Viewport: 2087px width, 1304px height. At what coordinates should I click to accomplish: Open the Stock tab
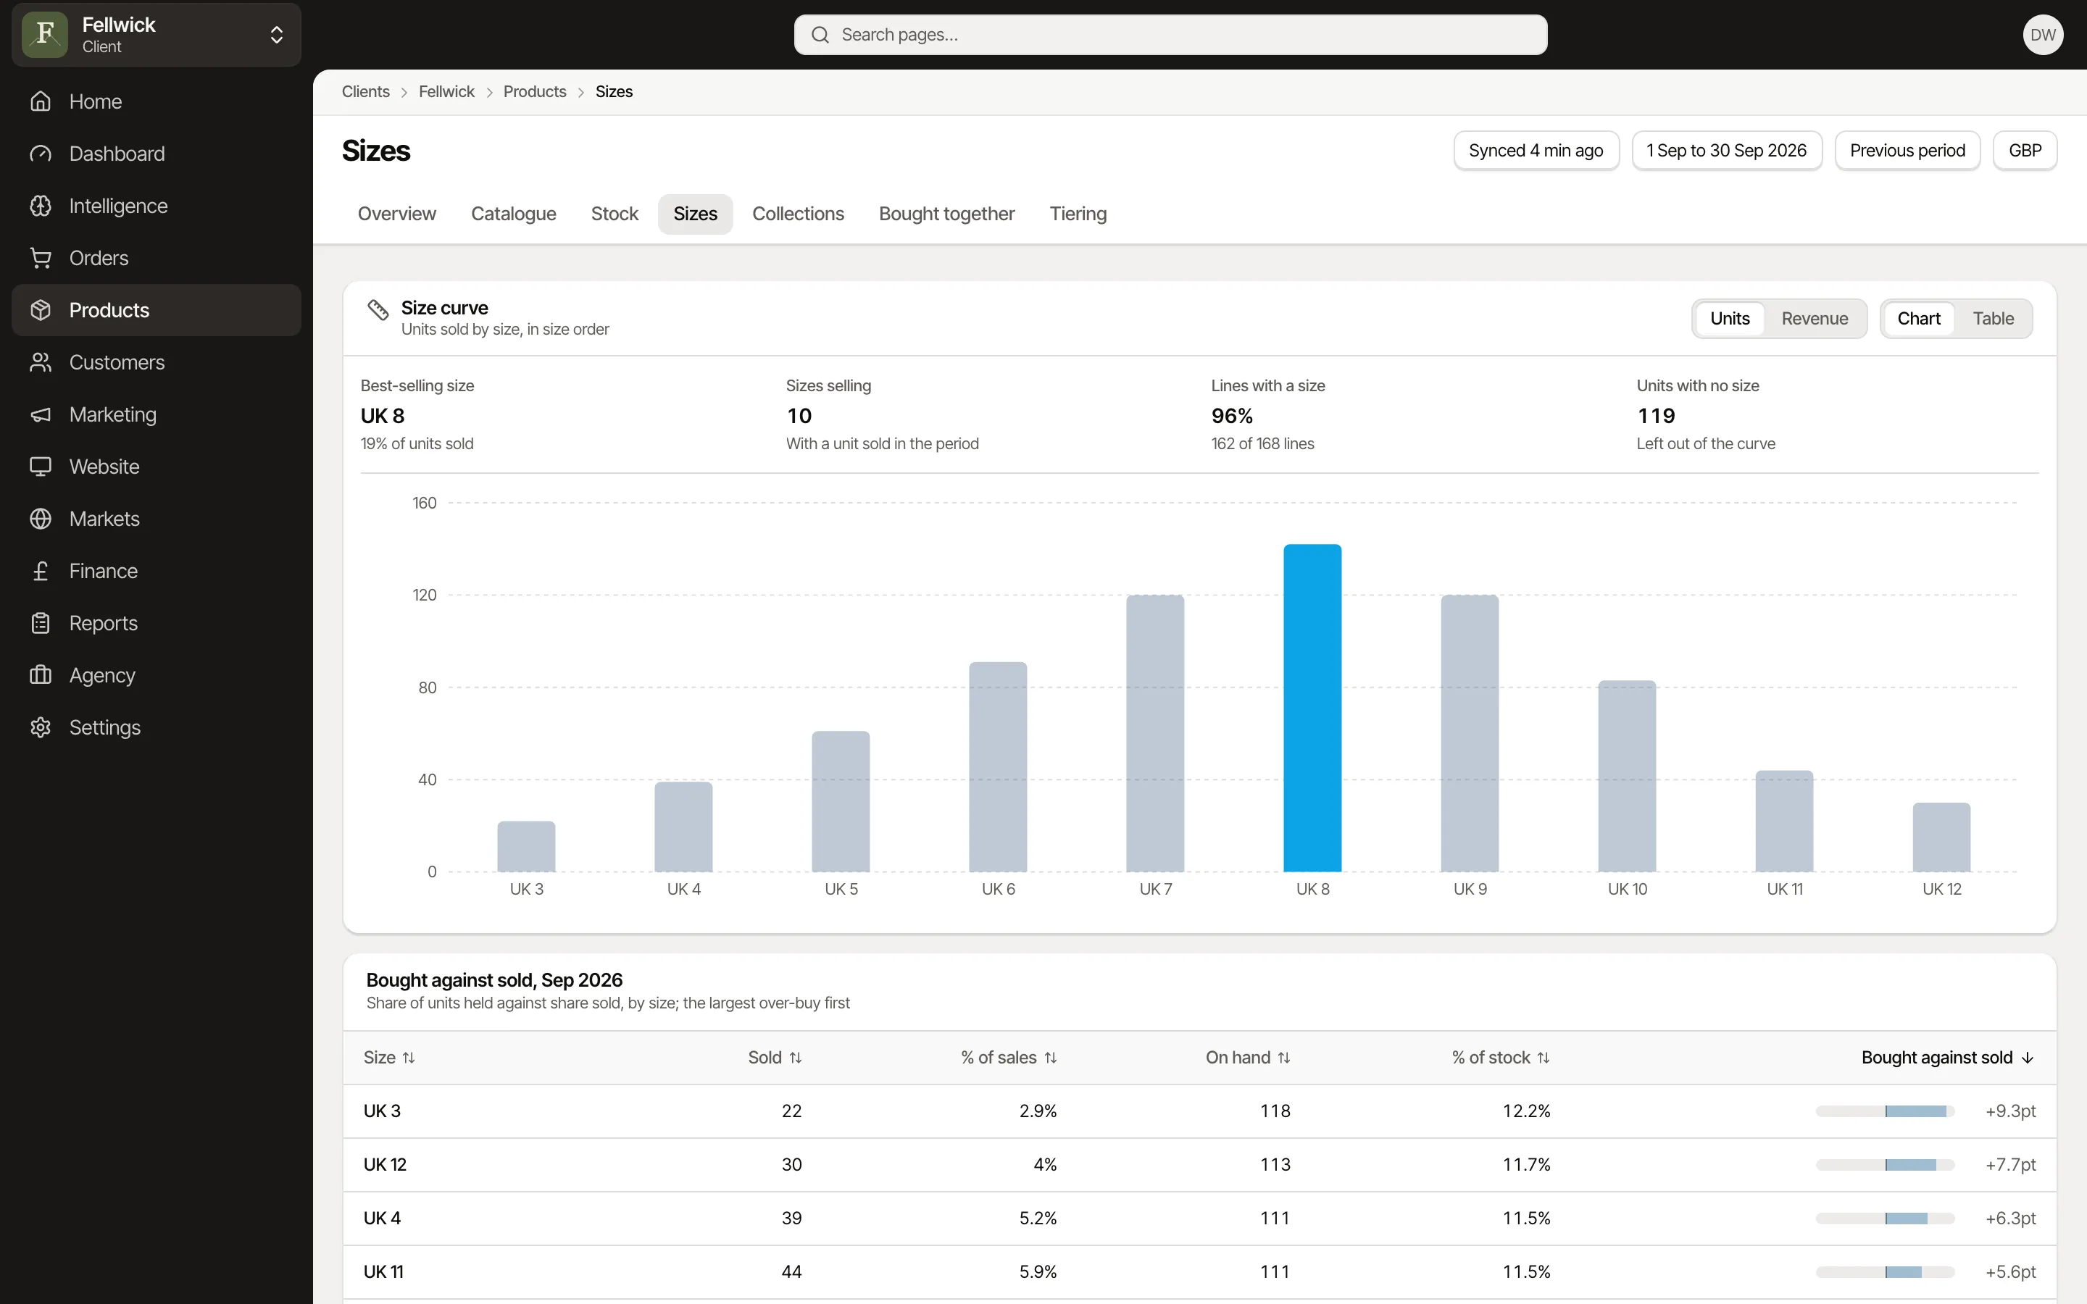click(614, 214)
